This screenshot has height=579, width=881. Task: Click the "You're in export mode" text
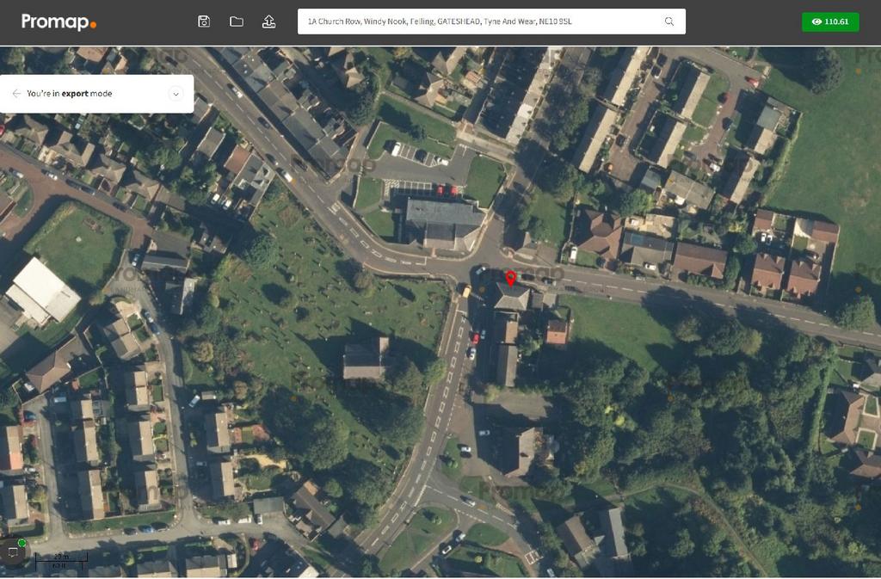point(69,94)
